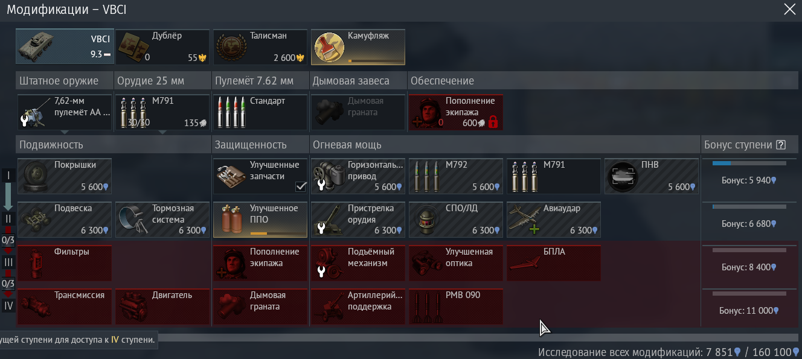
Task: Open the Талисман purchase tab
Action: [x=260, y=46]
